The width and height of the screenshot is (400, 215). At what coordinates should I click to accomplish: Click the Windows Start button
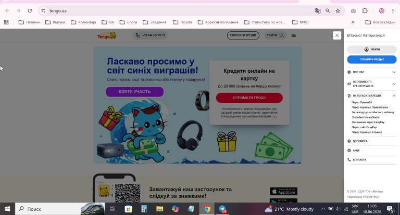point(7,209)
